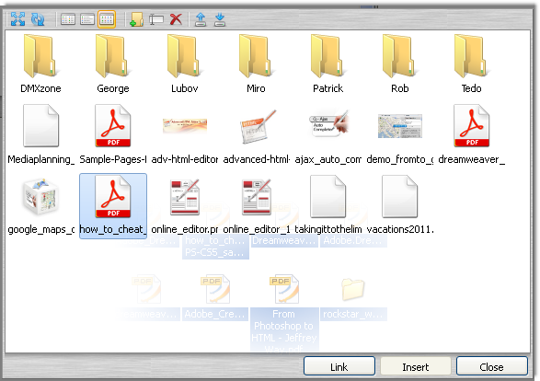Refresh the file list
The width and height of the screenshot is (540, 381).
point(38,19)
